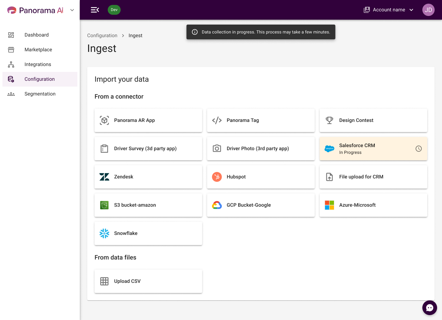
Task: Click the Google Cloud logo icon
Action: pyautogui.click(x=217, y=205)
